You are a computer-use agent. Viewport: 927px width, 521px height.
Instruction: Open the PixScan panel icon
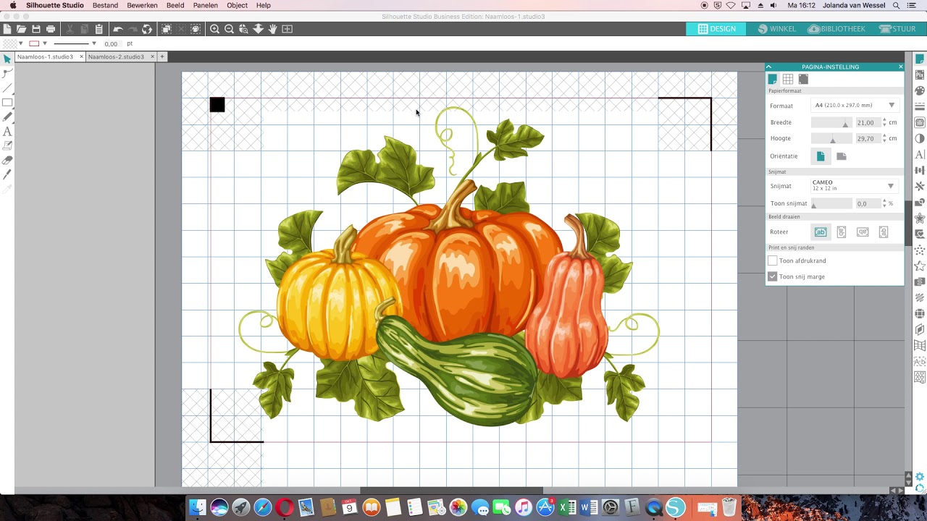[920, 75]
